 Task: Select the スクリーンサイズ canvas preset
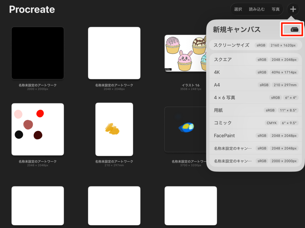tap(255, 45)
